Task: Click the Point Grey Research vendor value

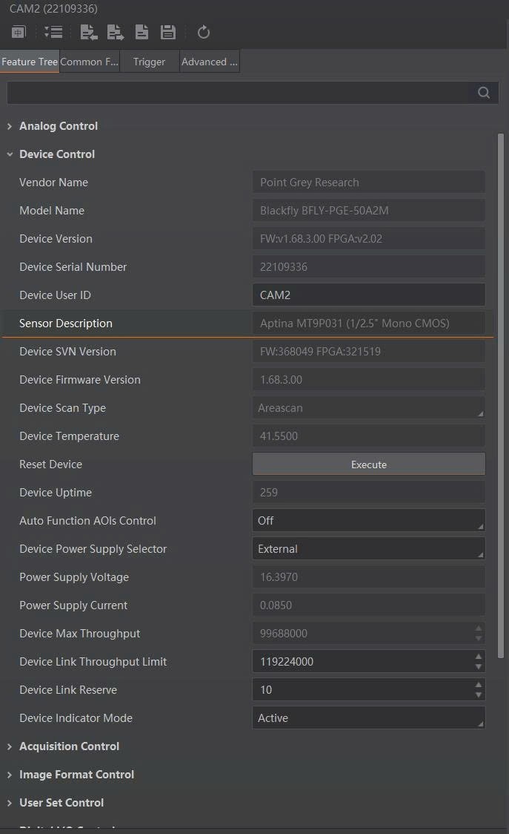Action: [369, 183]
